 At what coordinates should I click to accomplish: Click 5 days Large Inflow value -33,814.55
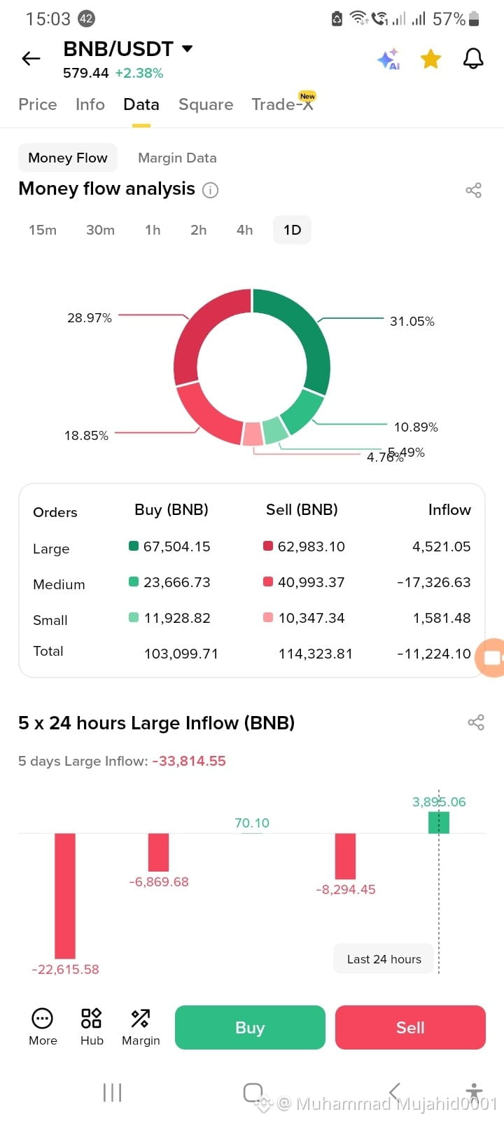pyautogui.click(x=189, y=761)
